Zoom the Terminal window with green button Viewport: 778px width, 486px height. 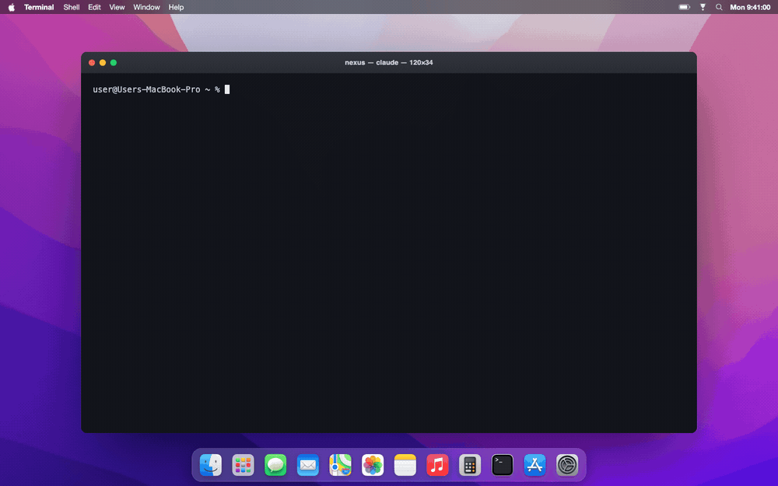114,62
